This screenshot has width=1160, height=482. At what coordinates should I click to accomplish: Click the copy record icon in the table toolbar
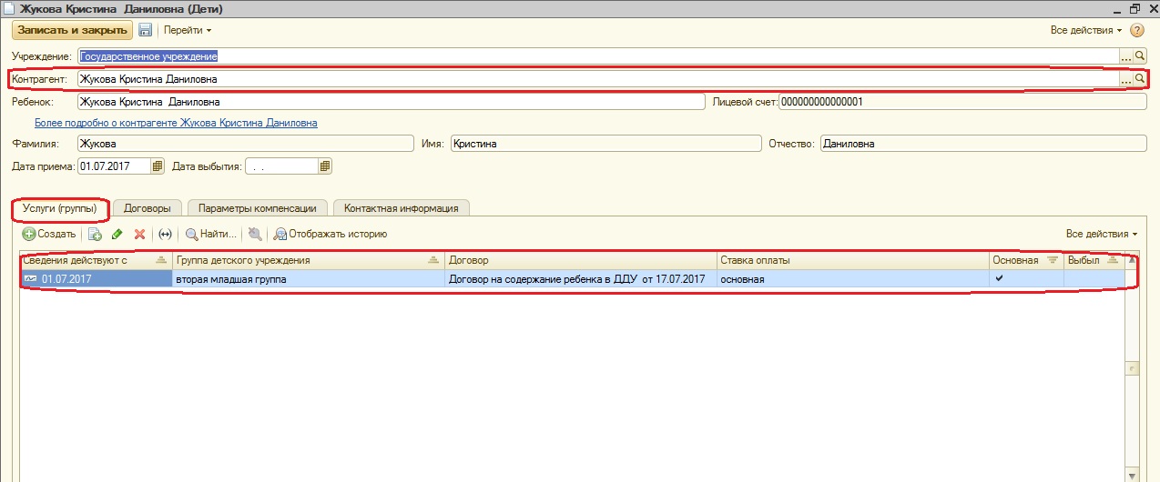point(95,234)
